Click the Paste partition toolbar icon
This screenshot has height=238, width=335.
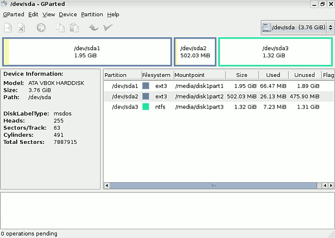tap(74, 28)
